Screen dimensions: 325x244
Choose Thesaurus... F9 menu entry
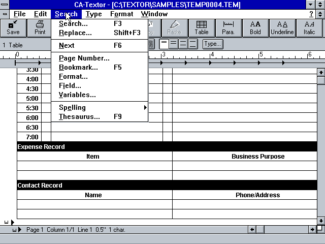(x=100, y=116)
